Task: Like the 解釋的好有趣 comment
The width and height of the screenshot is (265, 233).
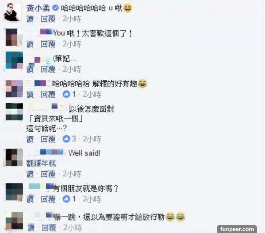Action: (x=30, y=94)
